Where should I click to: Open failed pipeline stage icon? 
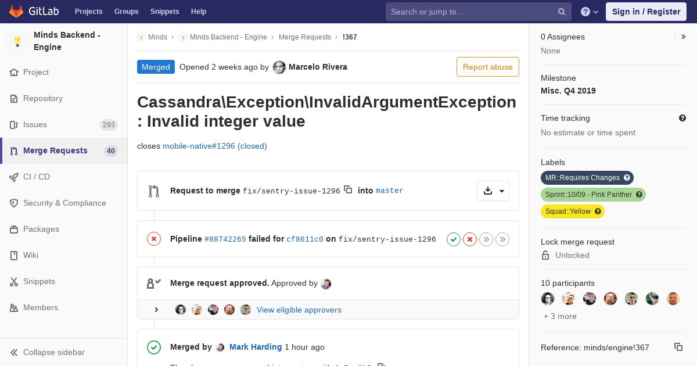[470, 239]
